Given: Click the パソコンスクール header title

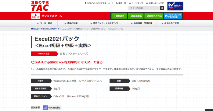Looking at the screenshot, I should pos(52,16).
